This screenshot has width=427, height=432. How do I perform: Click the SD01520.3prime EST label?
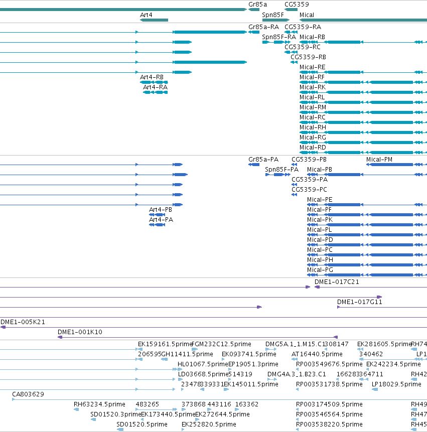(x=116, y=414)
